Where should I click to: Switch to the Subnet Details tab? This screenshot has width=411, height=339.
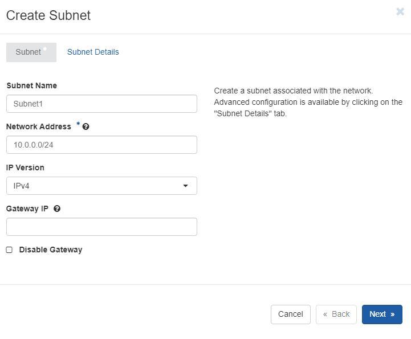tap(93, 52)
